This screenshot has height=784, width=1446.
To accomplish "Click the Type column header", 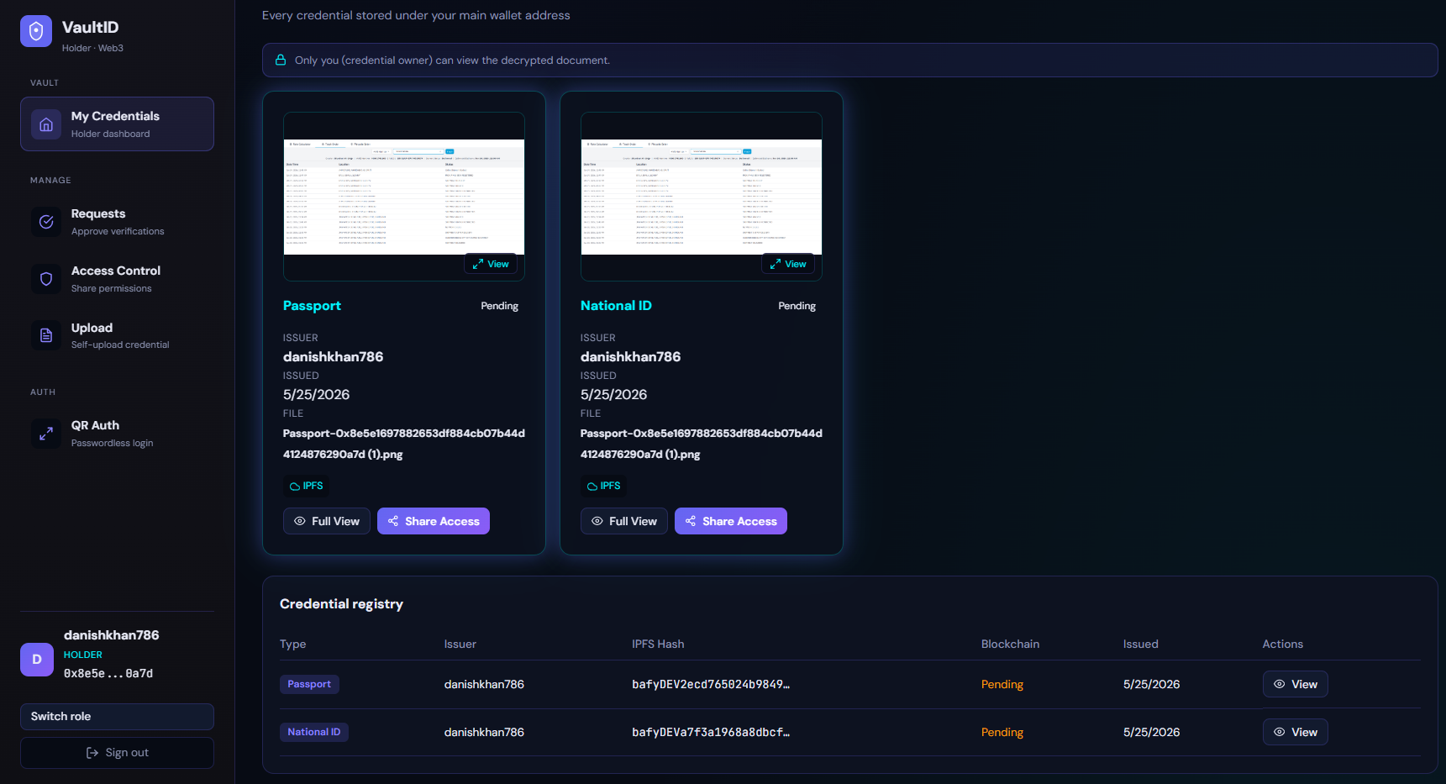I will point(293,644).
